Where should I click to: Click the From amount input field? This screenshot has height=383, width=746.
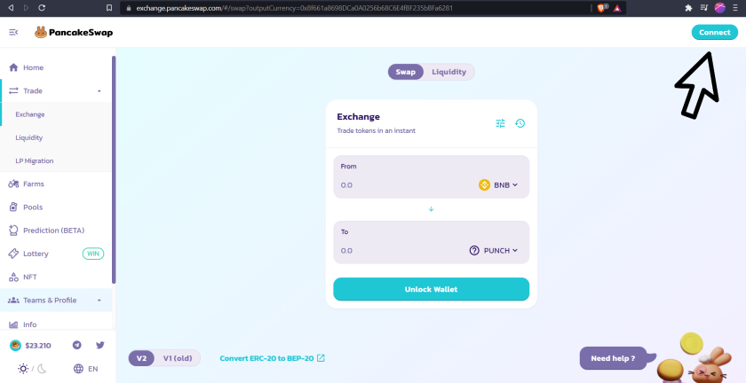click(404, 185)
